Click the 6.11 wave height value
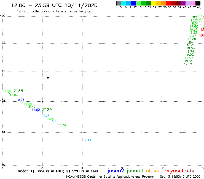The height and width of the screenshot is (179, 204). [x=55, y=121]
